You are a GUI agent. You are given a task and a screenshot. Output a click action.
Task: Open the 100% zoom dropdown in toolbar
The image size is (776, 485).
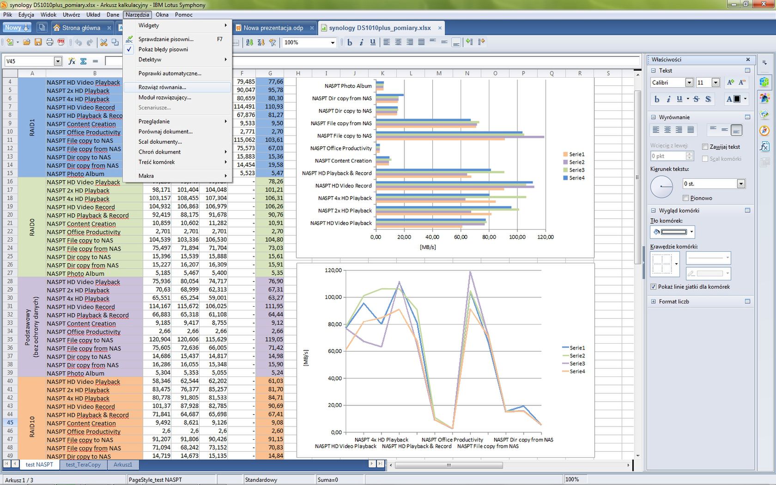[333, 42]
